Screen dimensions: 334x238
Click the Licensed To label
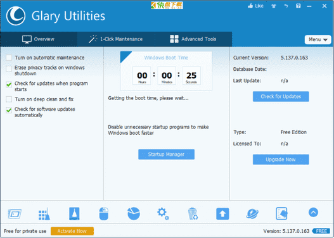247,144
